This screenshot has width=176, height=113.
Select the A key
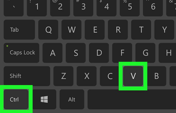[53, 53]
